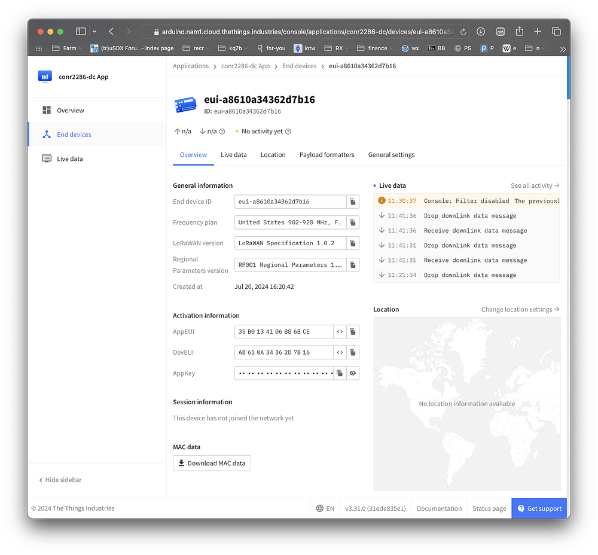Image resolution: width=598 pixels, height=555 pixels.
Task: Switch to the Live data tab
Action: [x=233, y=155]
